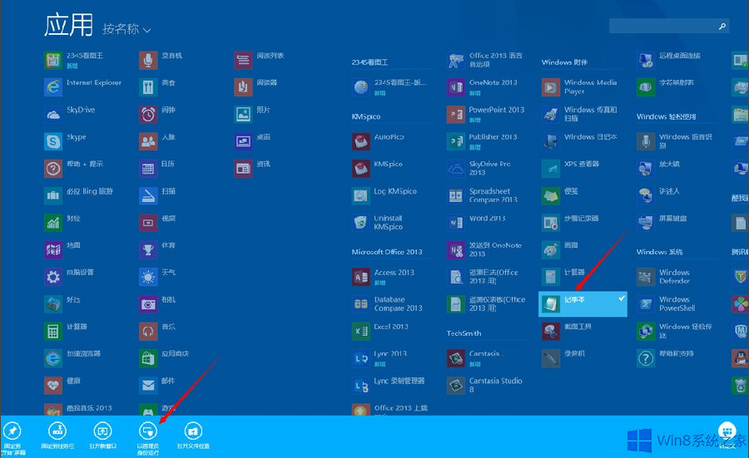Screen dimensions: 749x458
Task: Launch Lync 2013
Action: coord(380,357)
